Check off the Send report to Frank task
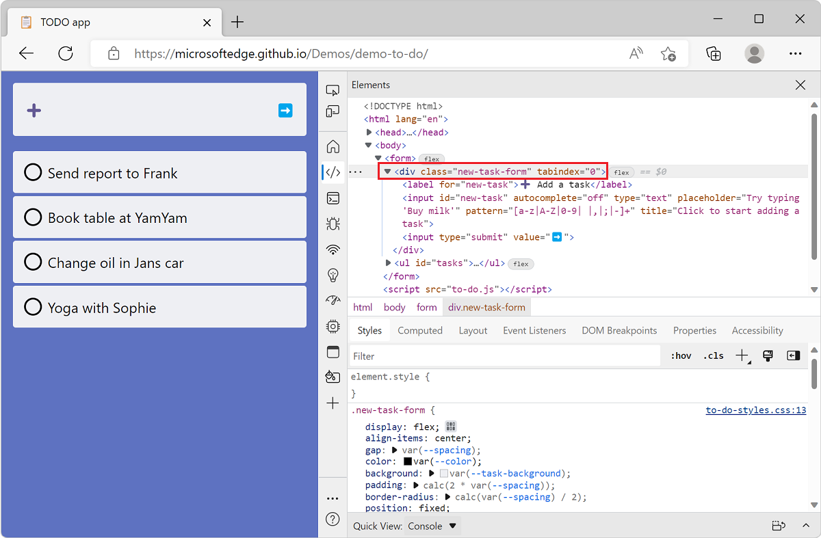 tap(33, 172)
